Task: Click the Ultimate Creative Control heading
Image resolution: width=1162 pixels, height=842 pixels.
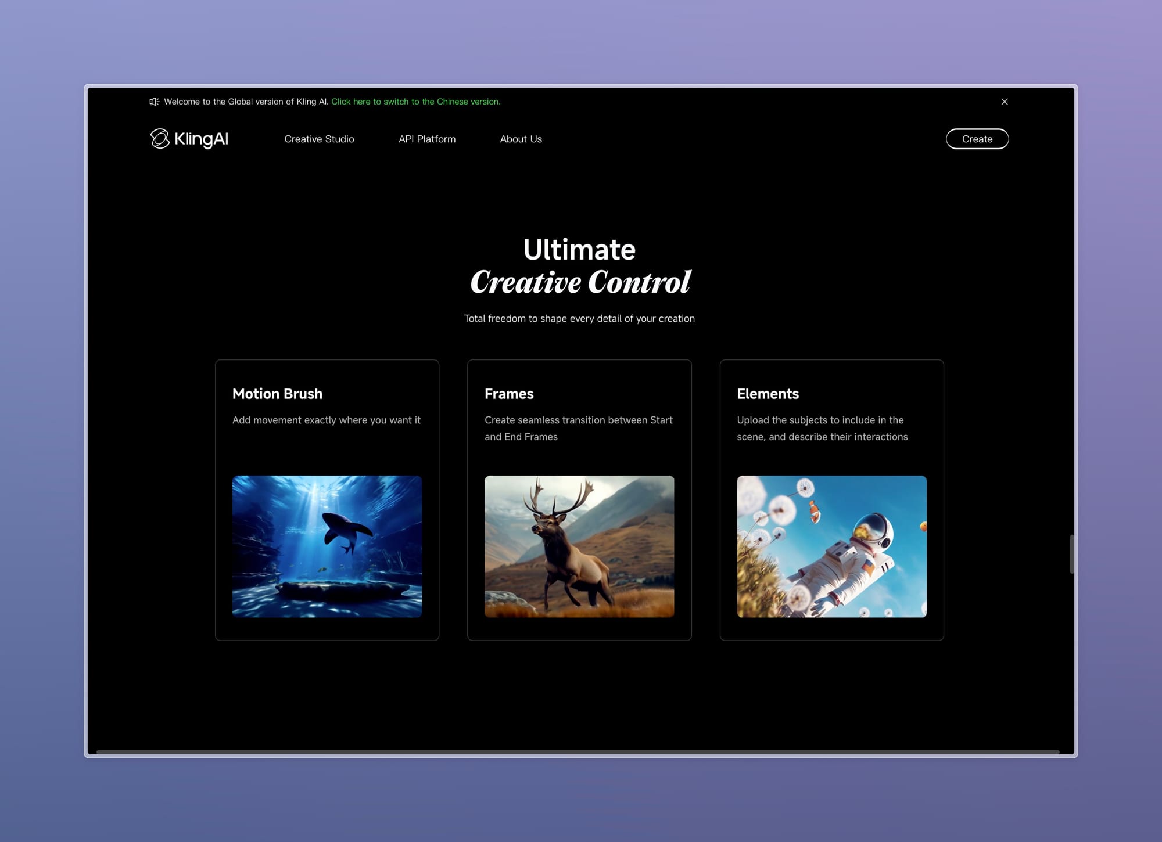Action: tap(579, 266)
